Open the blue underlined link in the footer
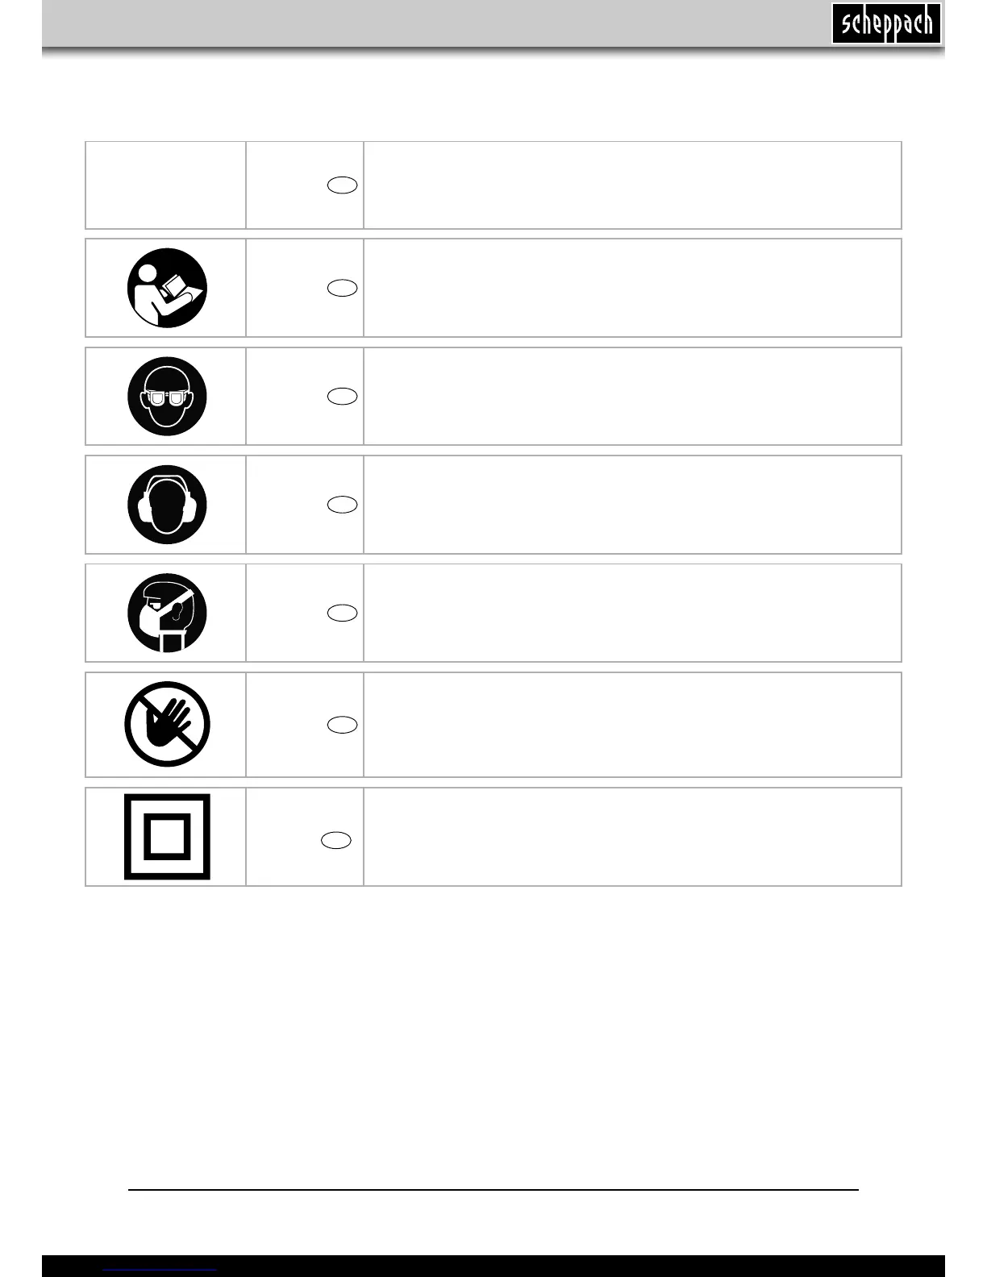Screen dimensions: 987x1277 tap(161, 1271)
